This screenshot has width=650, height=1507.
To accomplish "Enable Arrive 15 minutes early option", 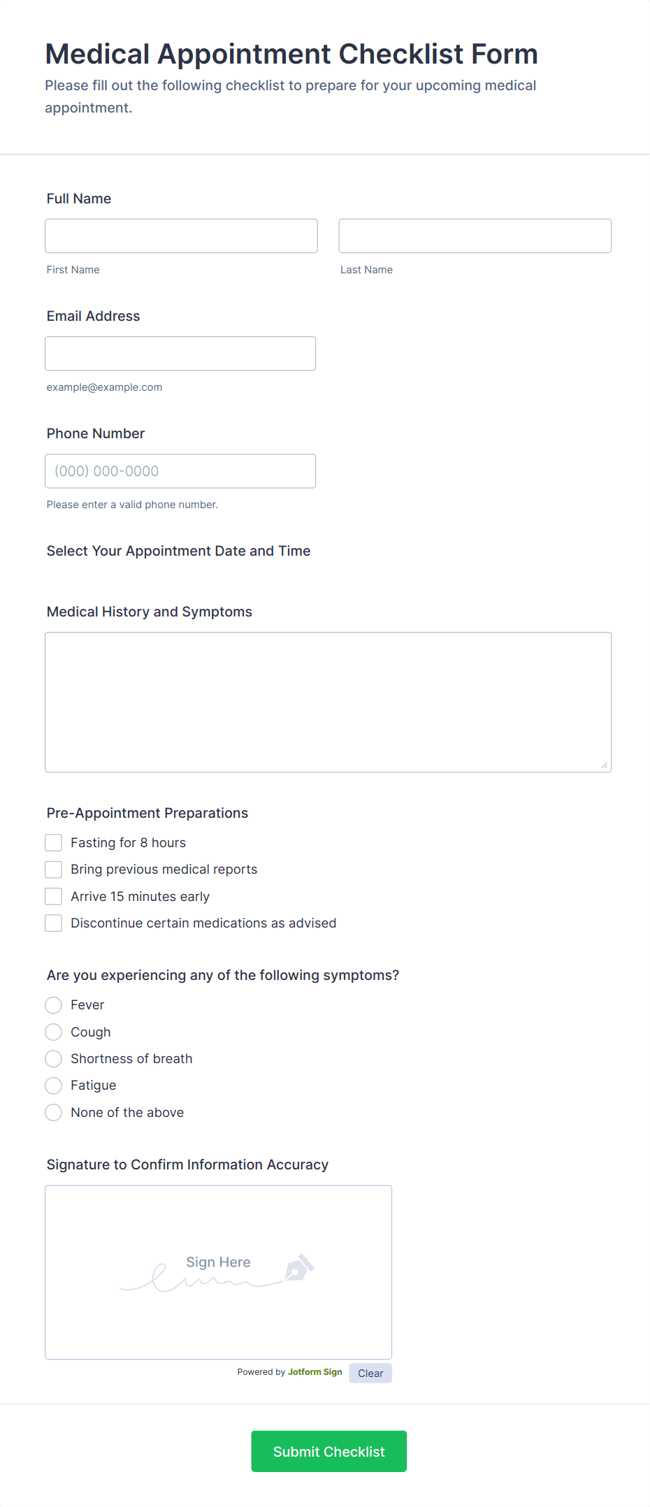I will 53,895.
